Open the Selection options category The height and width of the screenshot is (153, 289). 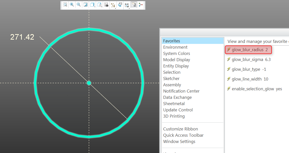point(172,72)
